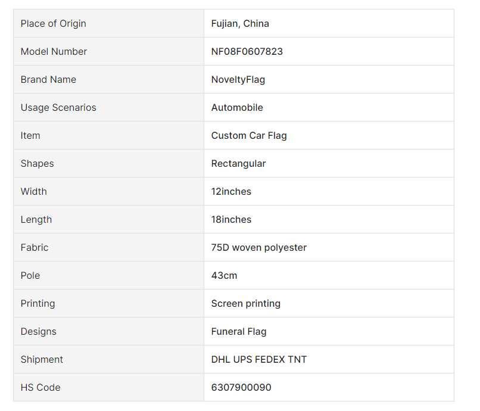Click the Brand Name label

(x=48, y=80)
